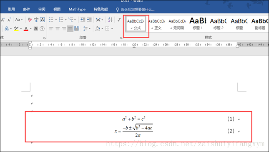This screenshot has height=152, width=269.
Task: Apply the 标题 1 style
Action: [198, 24]
